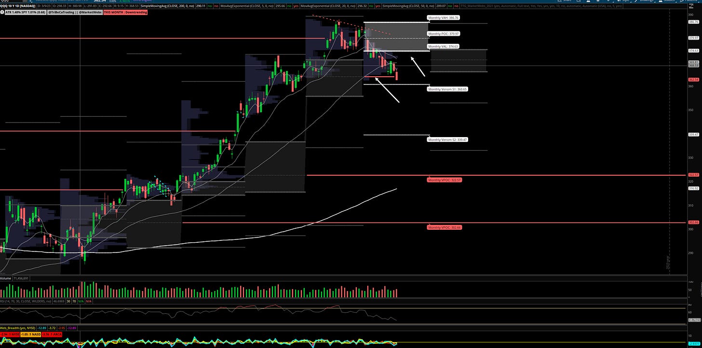This screenshot has height=348, width=702.
Task: Open the price axis settings icon at top right
Action: (691, 6)
